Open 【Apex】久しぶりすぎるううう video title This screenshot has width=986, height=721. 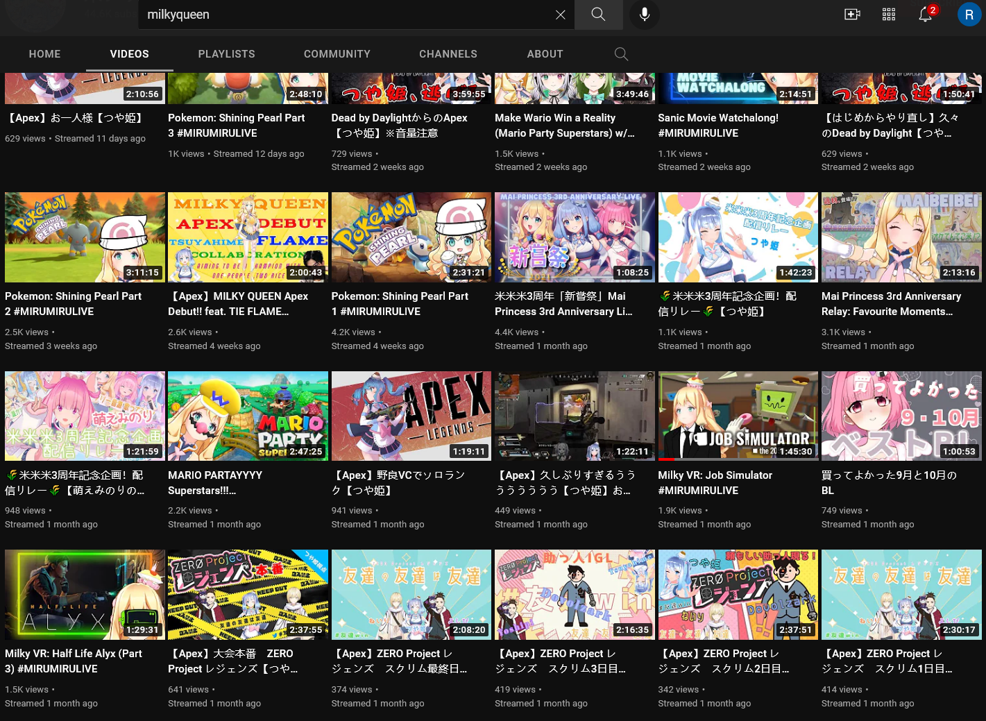[566, 483]
